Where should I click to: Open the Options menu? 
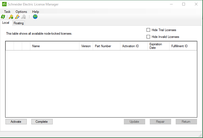tap(21, 12)
